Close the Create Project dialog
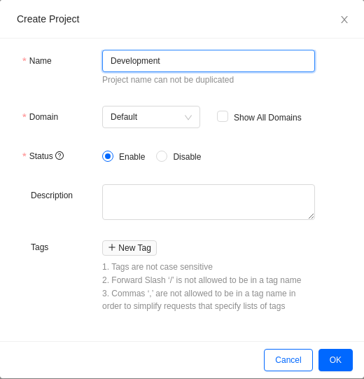 [x=344, y=20]
